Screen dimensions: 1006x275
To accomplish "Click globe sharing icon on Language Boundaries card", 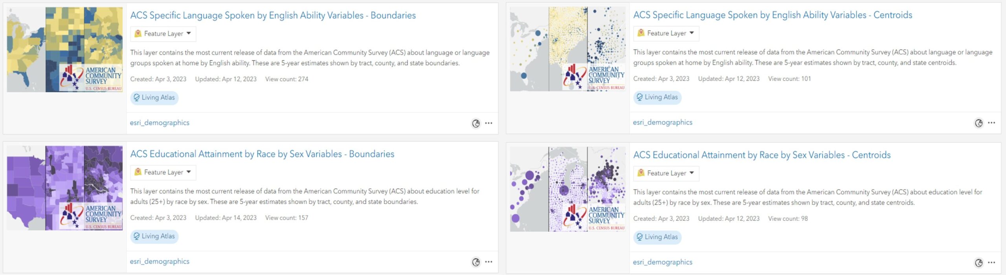I will tap(476, 124).
